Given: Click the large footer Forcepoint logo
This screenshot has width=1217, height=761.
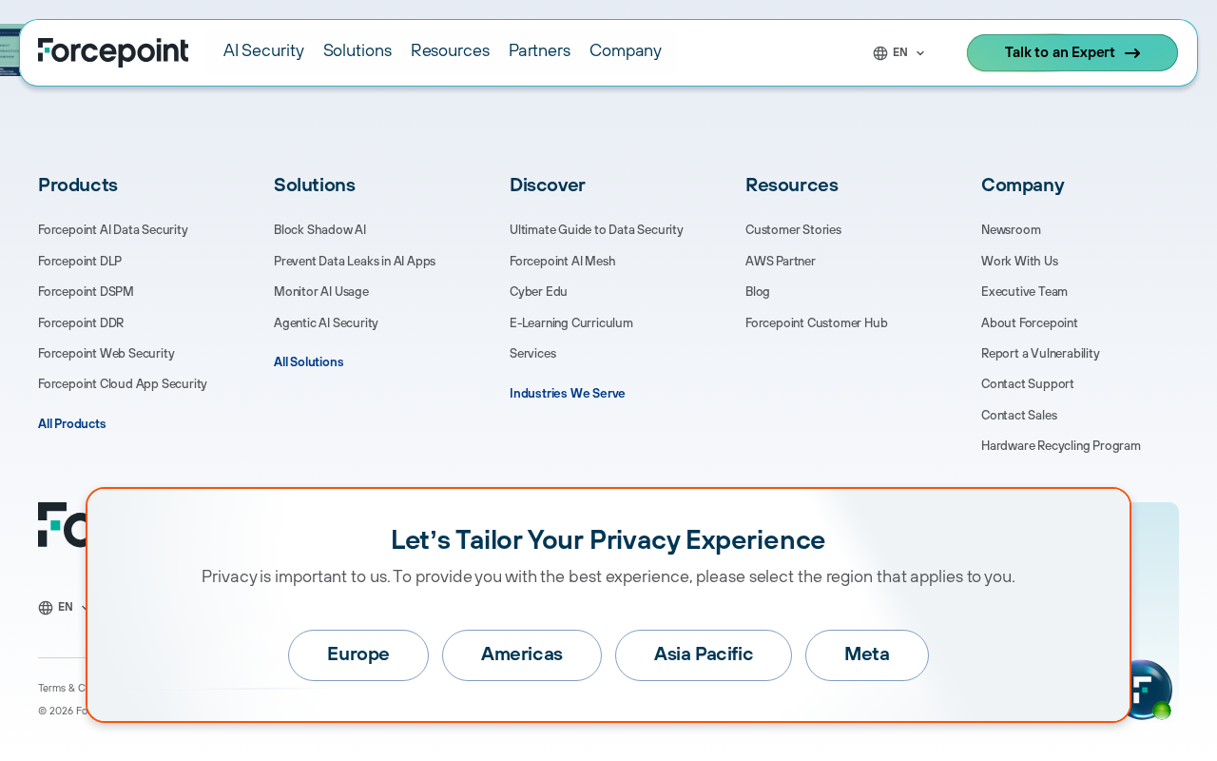Looking at the screenshot, I should [62, 525].
